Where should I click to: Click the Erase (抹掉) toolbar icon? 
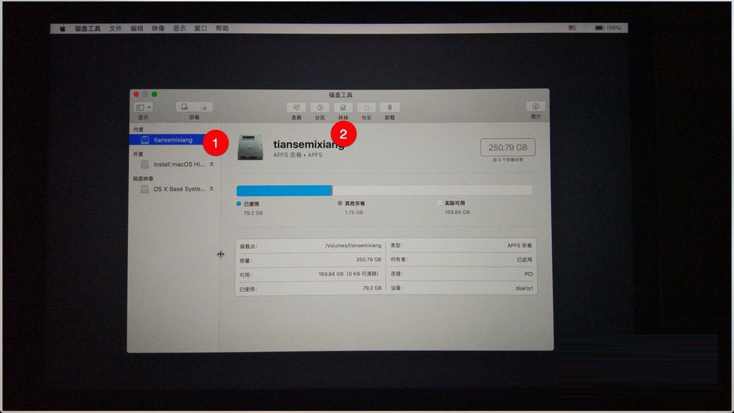pos(343,107)
